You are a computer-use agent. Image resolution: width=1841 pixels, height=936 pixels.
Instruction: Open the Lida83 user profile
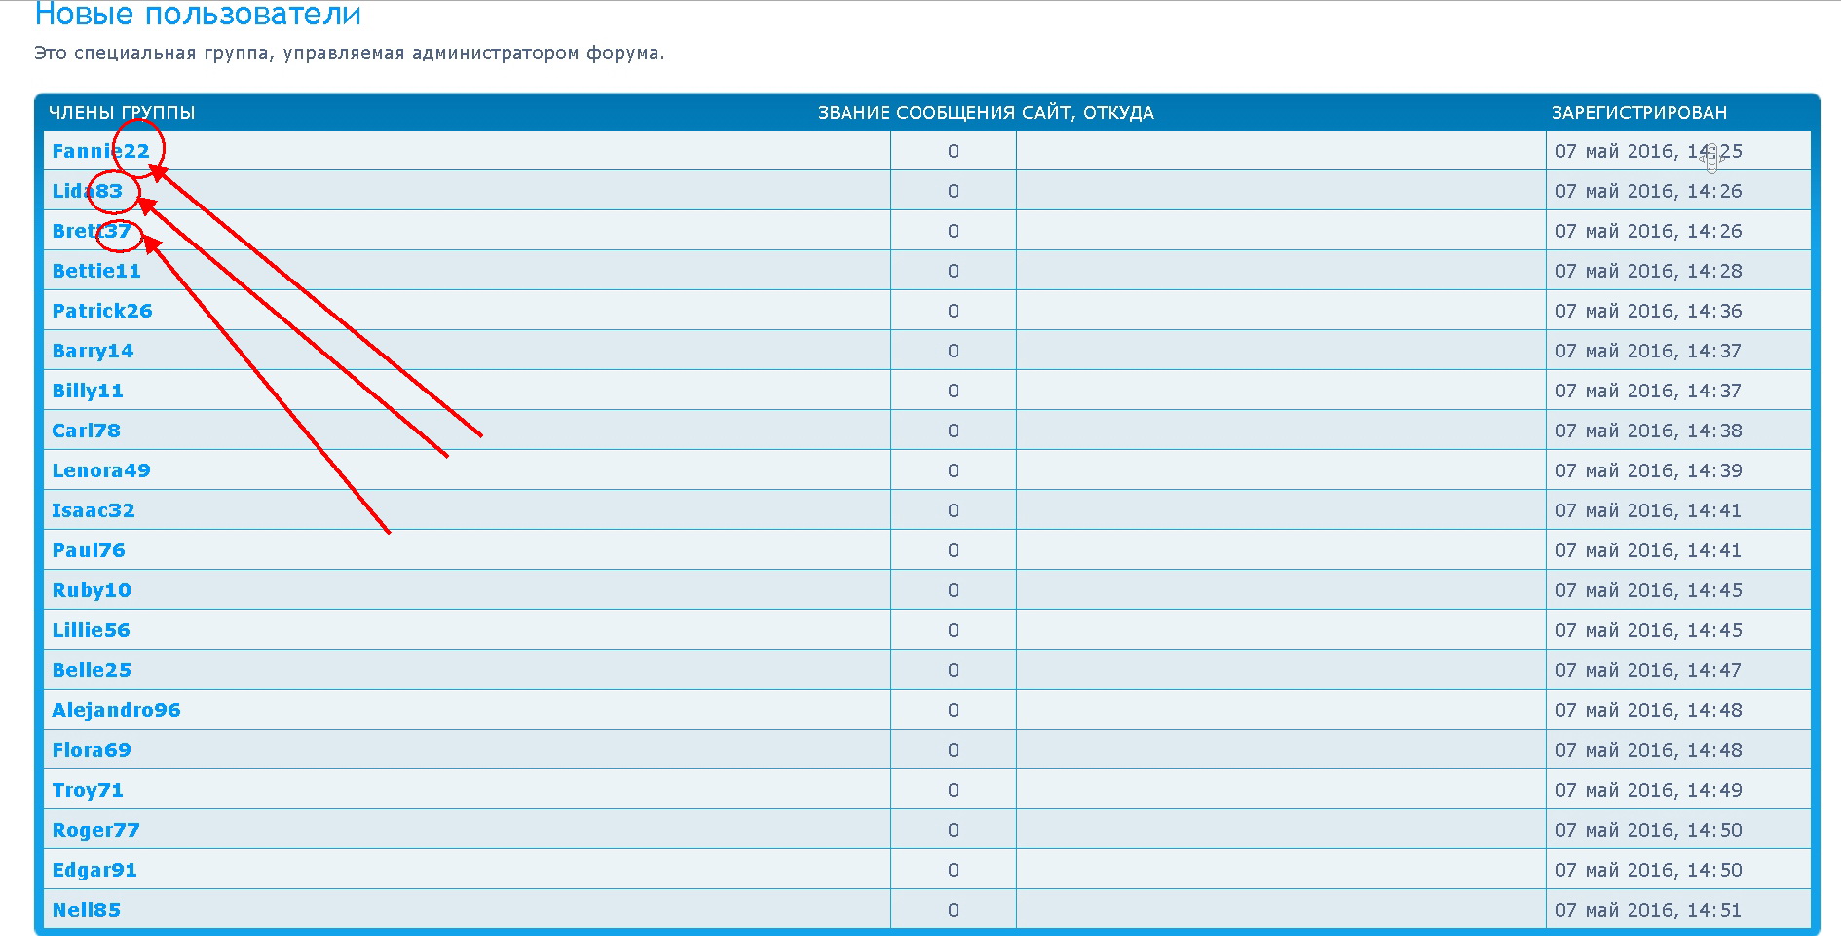click(x=88, y=191)
